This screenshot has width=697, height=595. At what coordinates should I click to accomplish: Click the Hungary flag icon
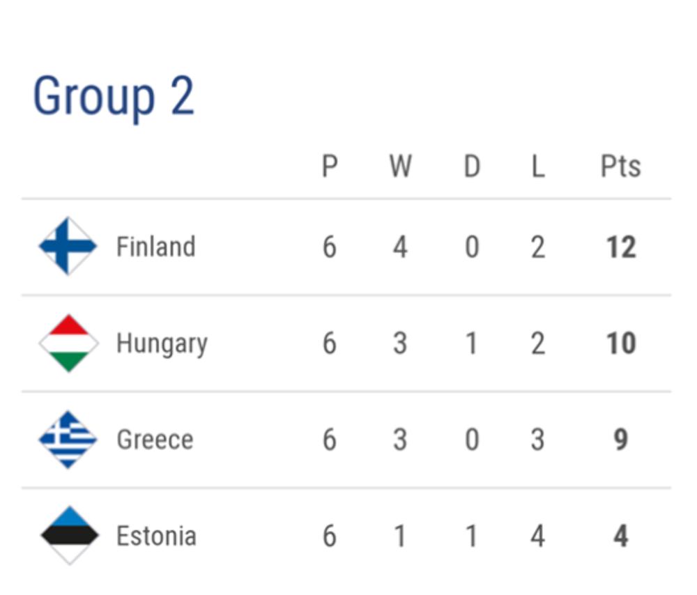(x=68, y=343)
